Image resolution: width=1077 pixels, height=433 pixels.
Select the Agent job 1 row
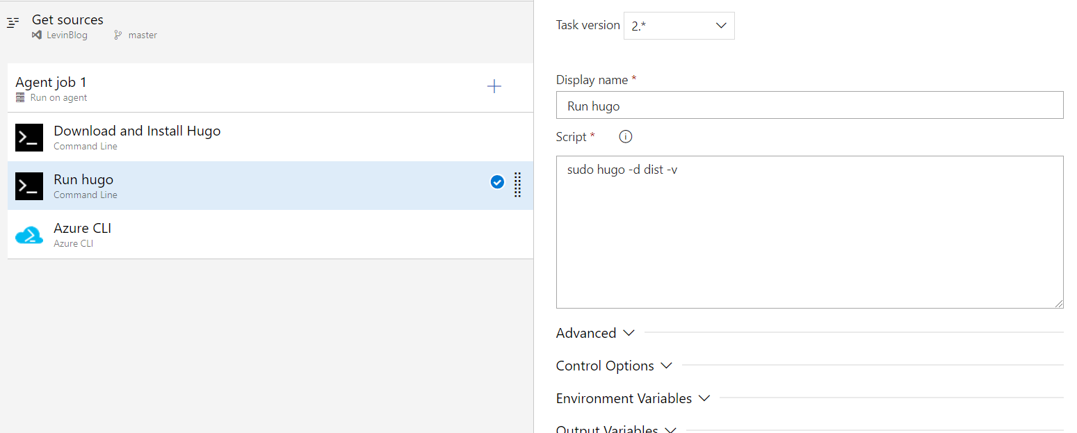point(270,88)
